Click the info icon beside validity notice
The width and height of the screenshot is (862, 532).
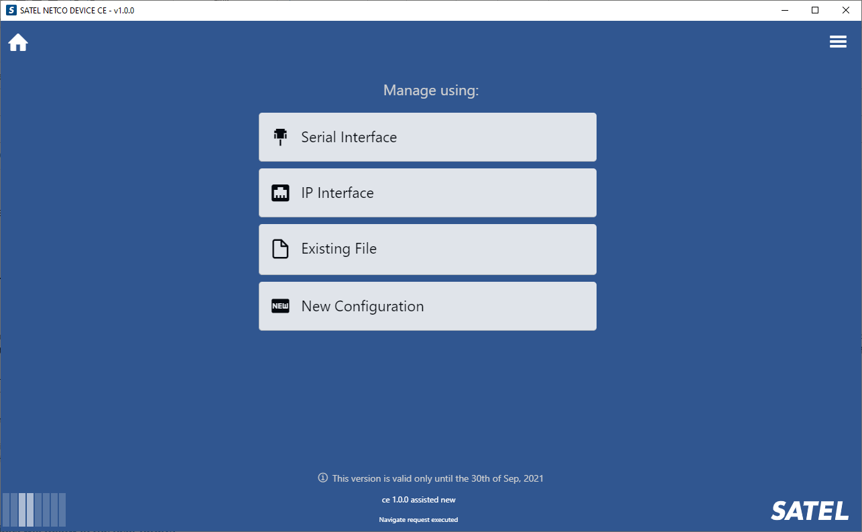322,478
